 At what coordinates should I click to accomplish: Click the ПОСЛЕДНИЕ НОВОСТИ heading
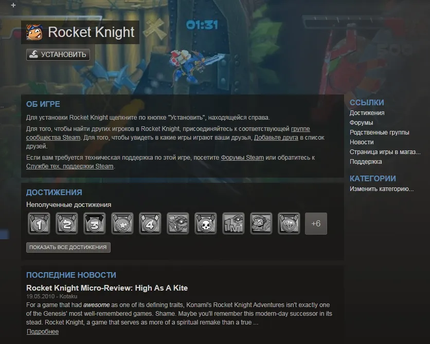tap(71, 275)
